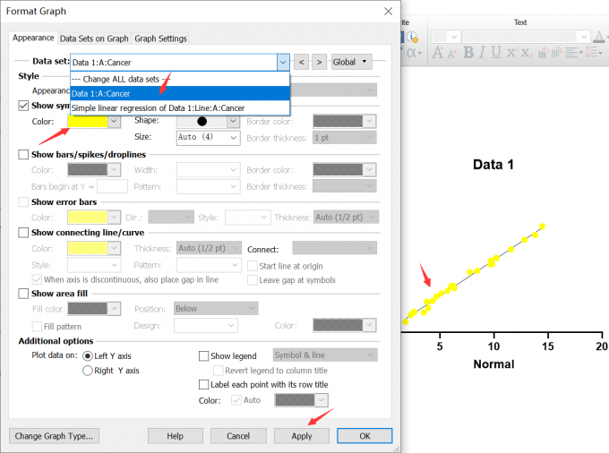Click the Change Graph Type button
Viewport: 609px width, 453px height.
[54, 436]
